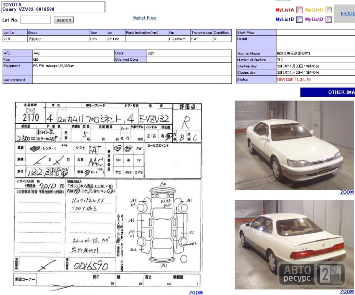Select the isuo comment label cell
The width and height of the screenshot is (355, 295).
point(18,80)
